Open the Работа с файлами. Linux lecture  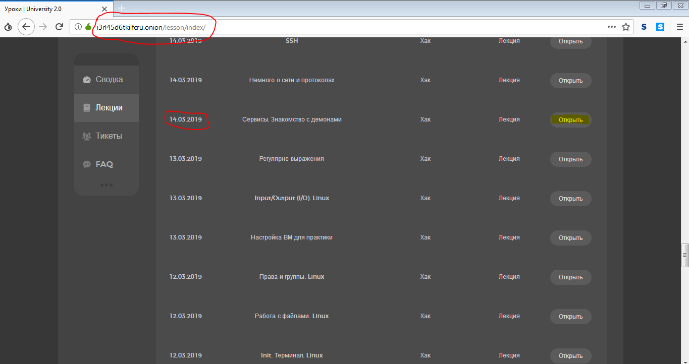click(x=570, y=317)
